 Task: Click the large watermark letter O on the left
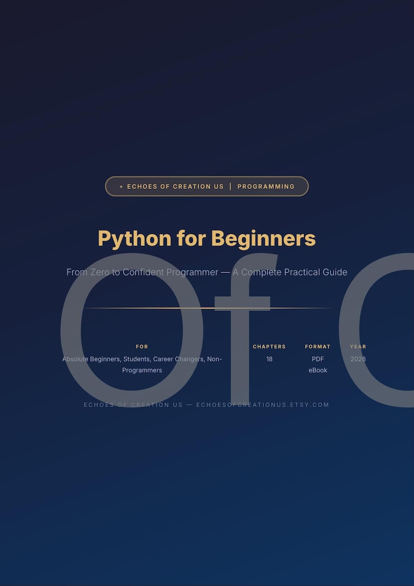132,330
